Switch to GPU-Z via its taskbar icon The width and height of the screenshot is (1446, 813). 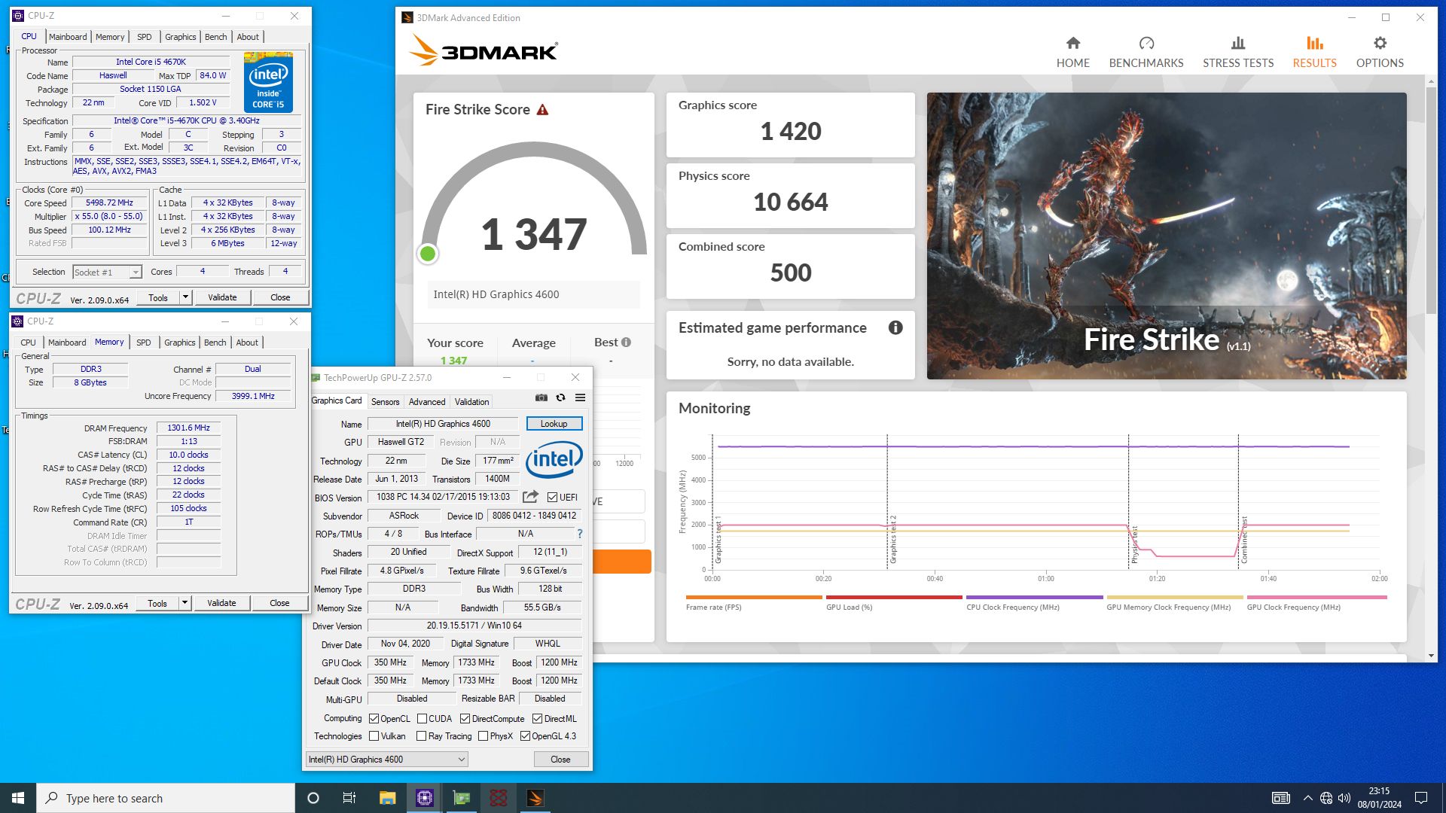pos(461,798)
